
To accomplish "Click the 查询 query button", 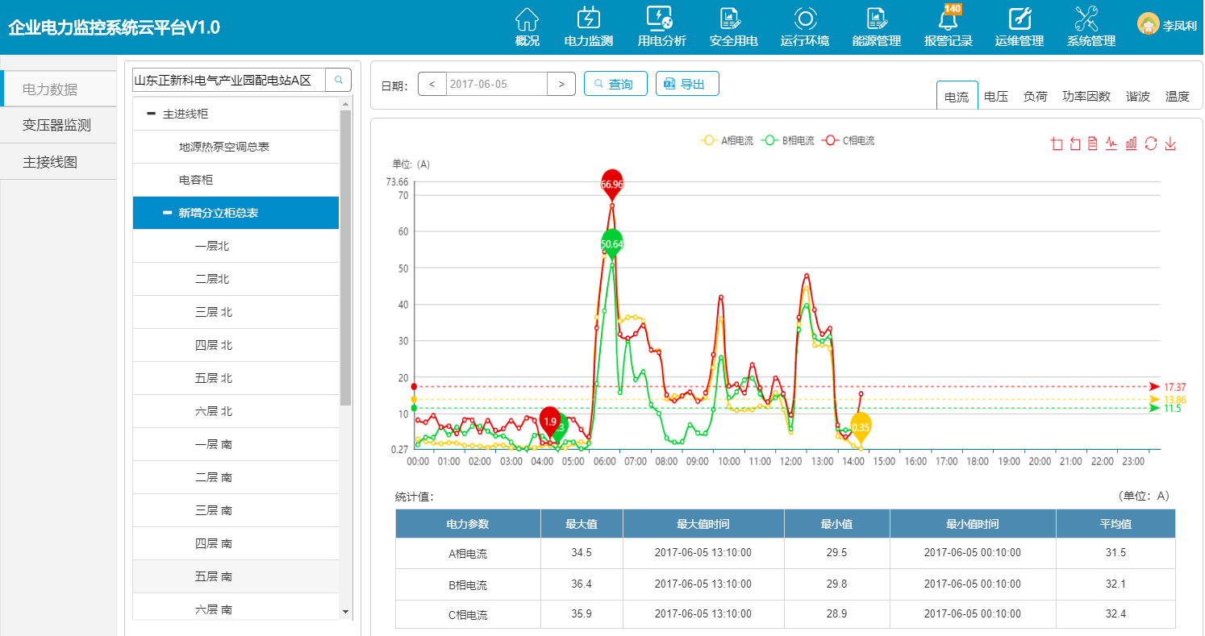I will point(615,84).
